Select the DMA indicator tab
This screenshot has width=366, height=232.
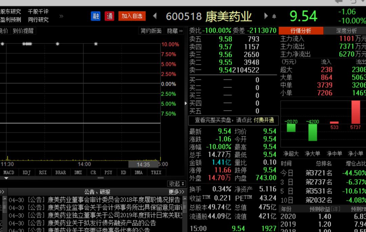(x=139, y=173)
